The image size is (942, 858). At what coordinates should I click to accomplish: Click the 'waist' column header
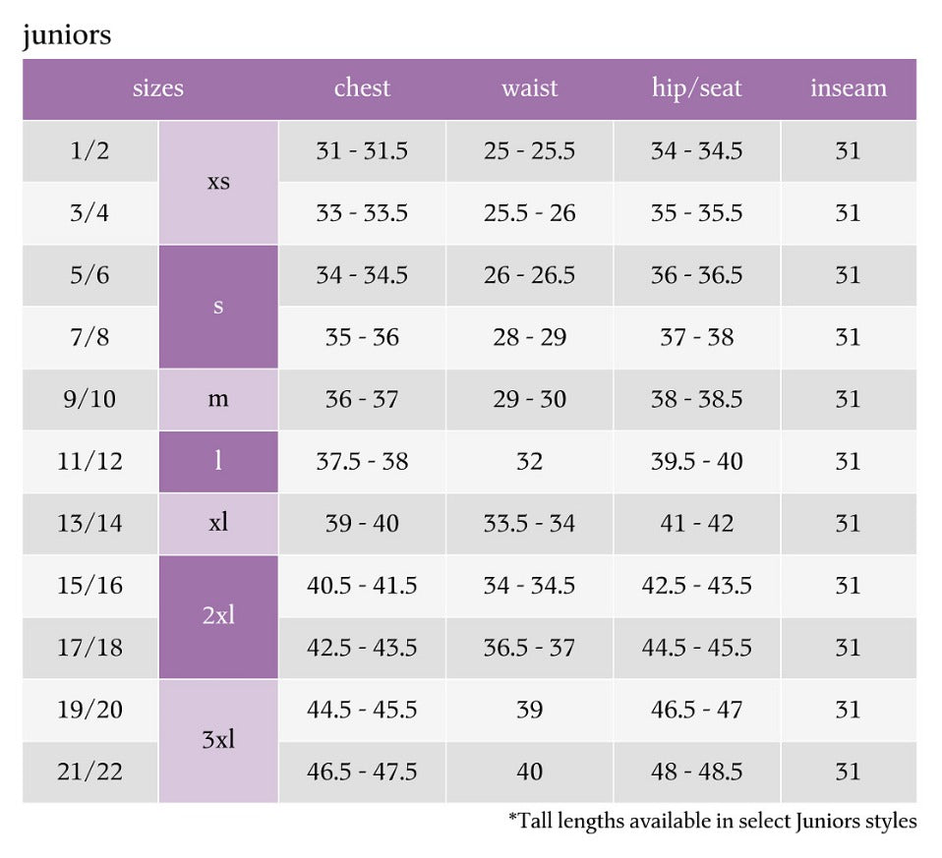click(x=529, y=88)
